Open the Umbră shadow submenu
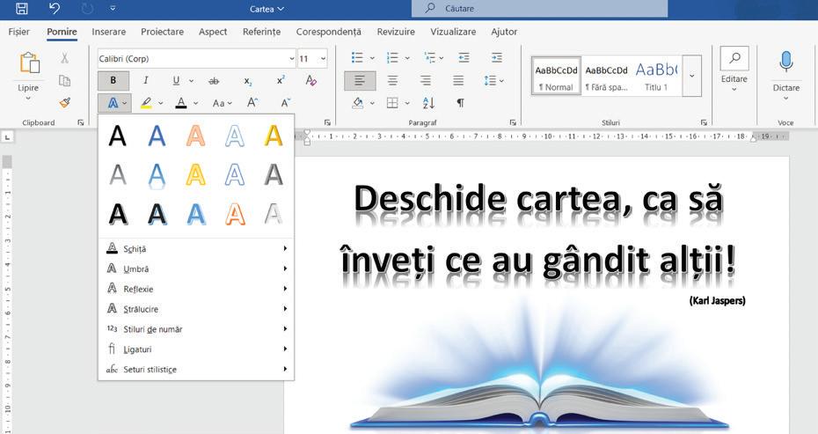 pos(196,269)
